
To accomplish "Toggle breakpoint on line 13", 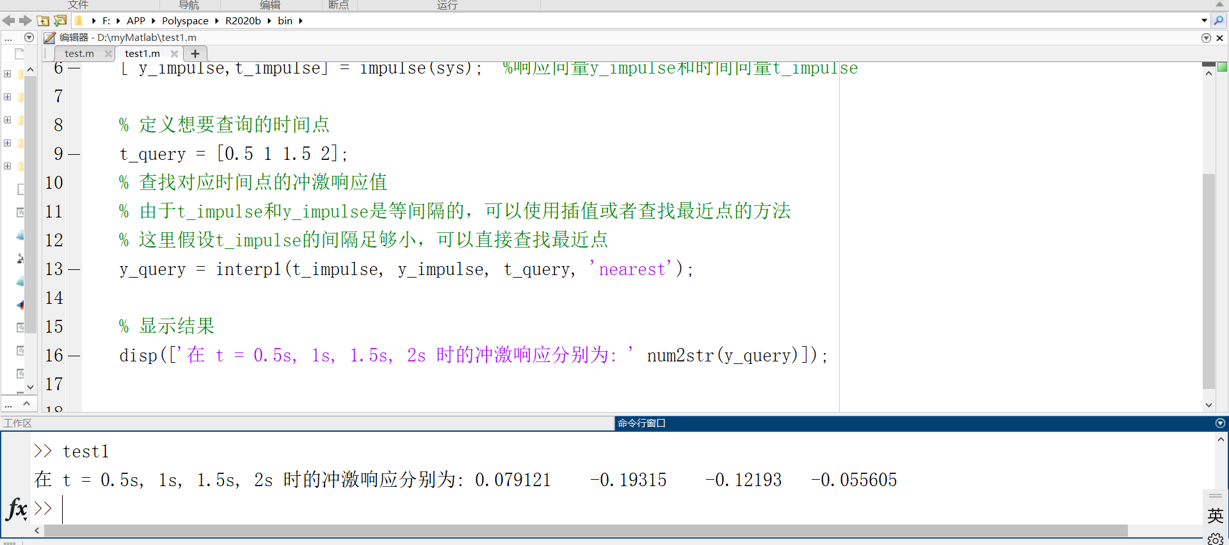I will pos(74,269).
